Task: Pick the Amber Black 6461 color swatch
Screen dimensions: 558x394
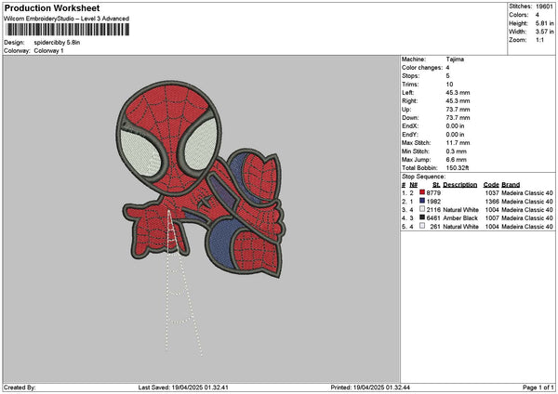Action: point(422,217)
